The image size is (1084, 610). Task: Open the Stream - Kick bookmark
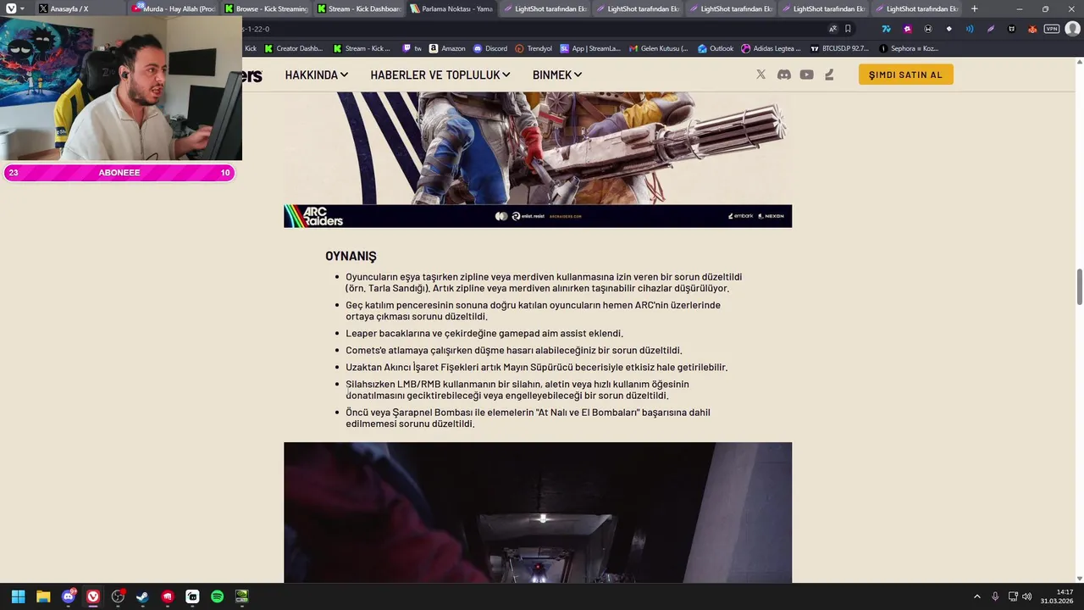(362, 48)
